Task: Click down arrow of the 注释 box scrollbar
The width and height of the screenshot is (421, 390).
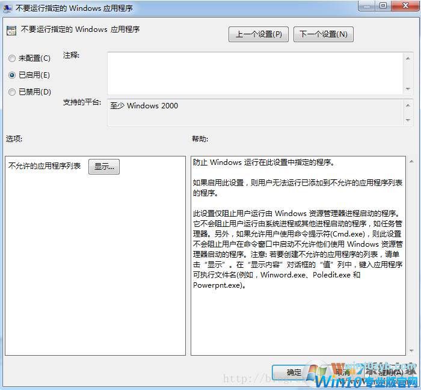Action: [408, 89]
